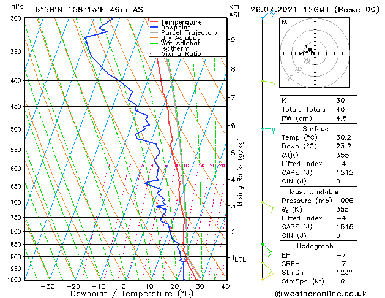Click the 'Most Unstable' section heading
This screenshot has height=298, width=385.
[x=314, y=192]
